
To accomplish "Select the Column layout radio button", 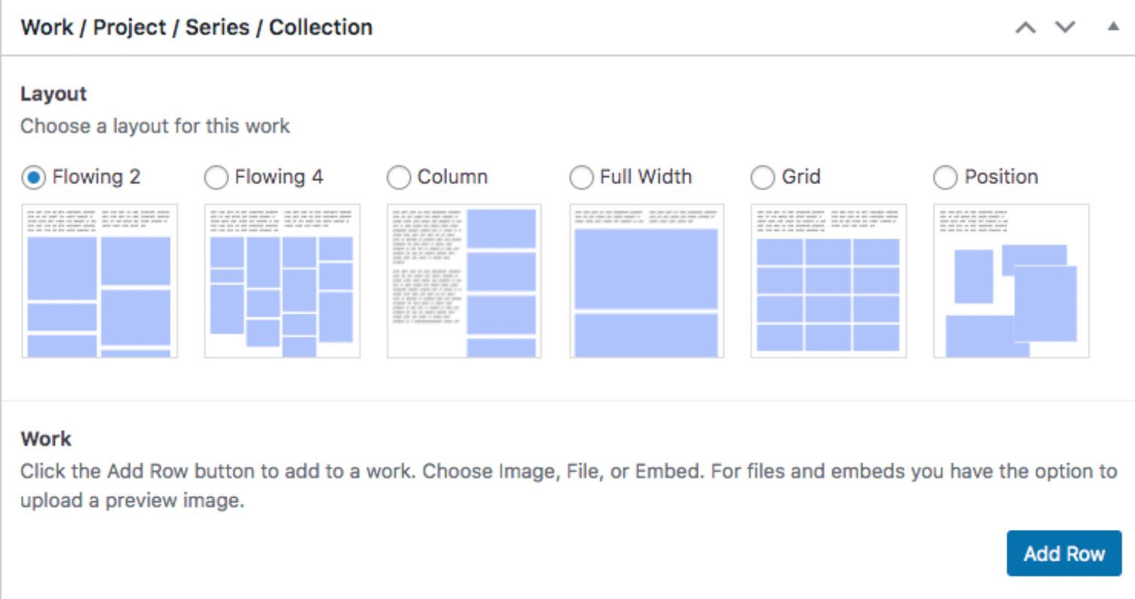I will [x=399, y=178].
